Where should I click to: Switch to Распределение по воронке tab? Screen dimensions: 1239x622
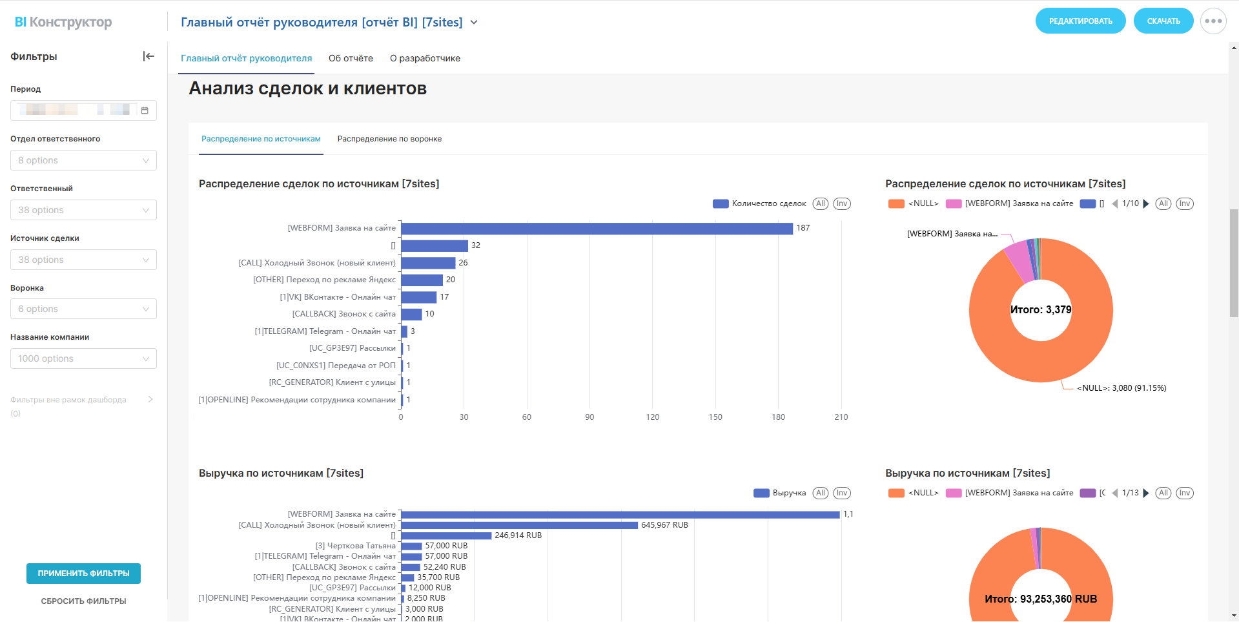tap(389, 139)
